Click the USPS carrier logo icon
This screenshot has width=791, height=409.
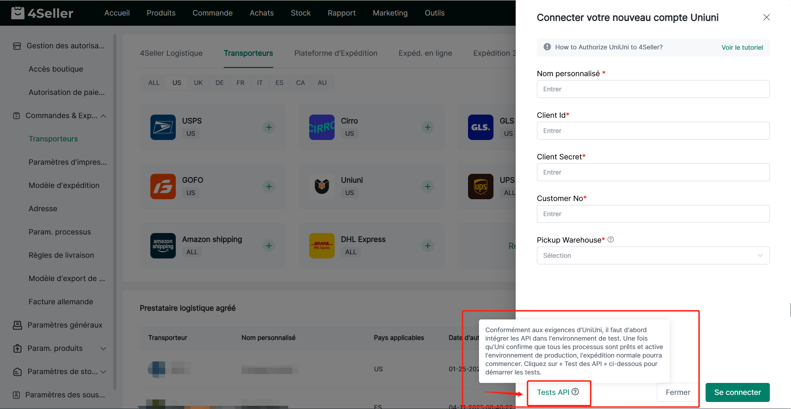pos(163,127)
